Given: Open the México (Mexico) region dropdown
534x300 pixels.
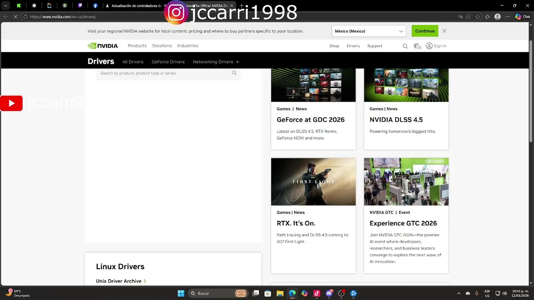Looking at the screenshot, I should click(369, 31).
